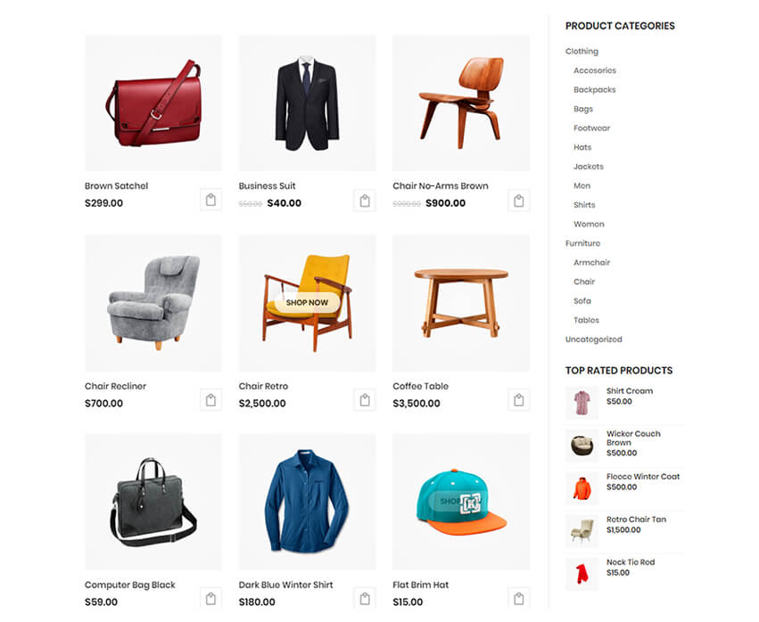Click the Shirt Cream top rated thumbnail
The height and width of the screenshot is (622, 759).
click(x=582, y=403)
